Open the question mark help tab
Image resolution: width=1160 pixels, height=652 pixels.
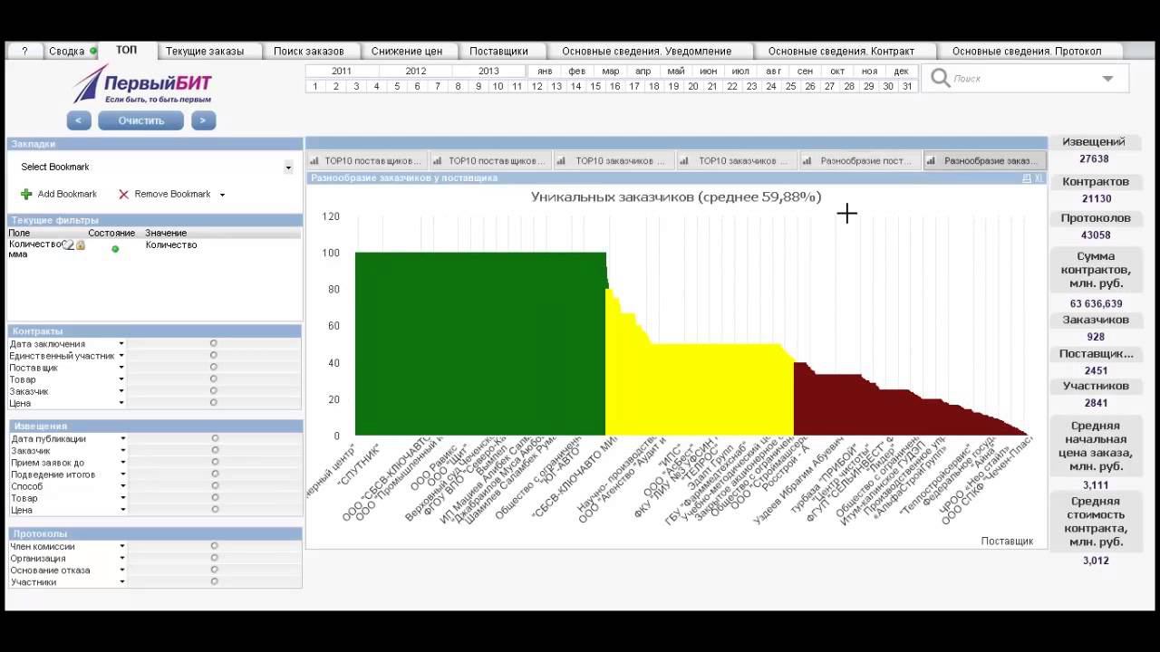click(24, 52)
